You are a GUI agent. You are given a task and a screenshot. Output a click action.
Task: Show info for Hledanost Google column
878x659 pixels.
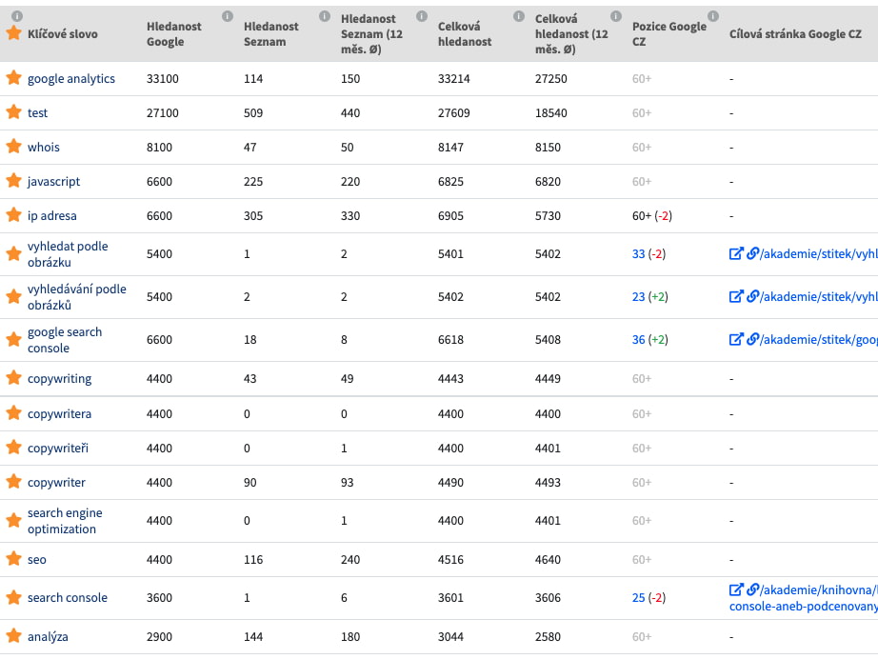point(228,16)
